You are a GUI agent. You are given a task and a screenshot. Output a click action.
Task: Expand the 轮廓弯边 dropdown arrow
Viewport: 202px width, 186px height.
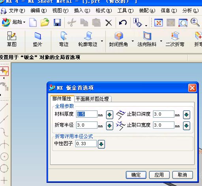(x=102, y=41)
